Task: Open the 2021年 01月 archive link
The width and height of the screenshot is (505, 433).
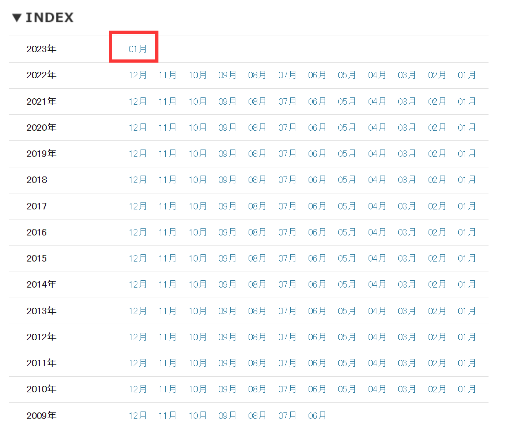Action: click(x=467, y=102)
